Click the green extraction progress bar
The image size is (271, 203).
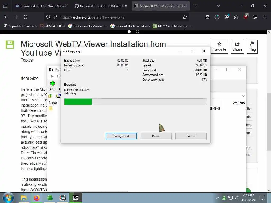pyautogui.click(x=135, y=102)
